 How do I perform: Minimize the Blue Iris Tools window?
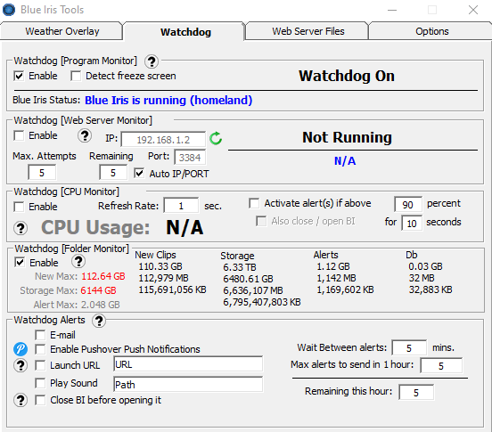click(392, 10)
